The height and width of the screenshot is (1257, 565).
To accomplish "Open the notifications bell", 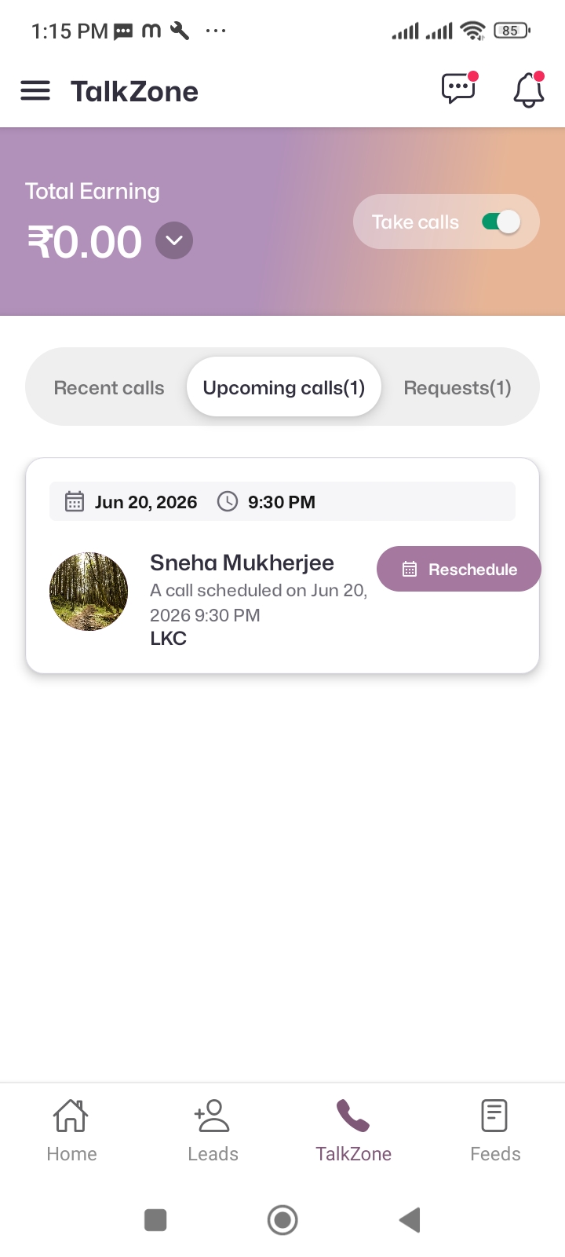I will [x=529, y=90].
